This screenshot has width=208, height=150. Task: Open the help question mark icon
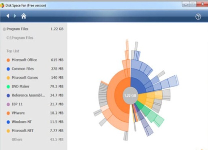(x=198, y=17)
